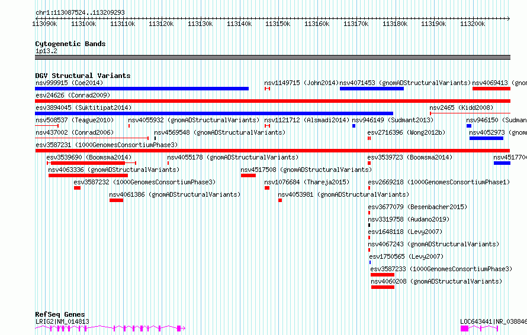Select esv3587232 (1000GenomesConsortiumPhase3) label
The width and height of the screenshot is (527, 335).
[145, 182]
